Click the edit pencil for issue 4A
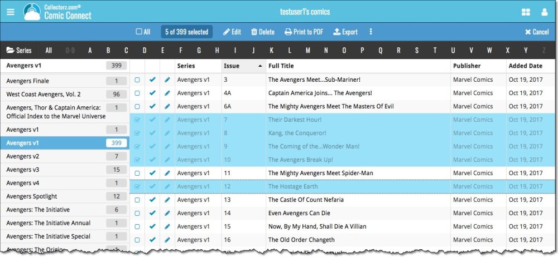Image resolution: width=558 pixels, height=257 pixels. [167, 93]
